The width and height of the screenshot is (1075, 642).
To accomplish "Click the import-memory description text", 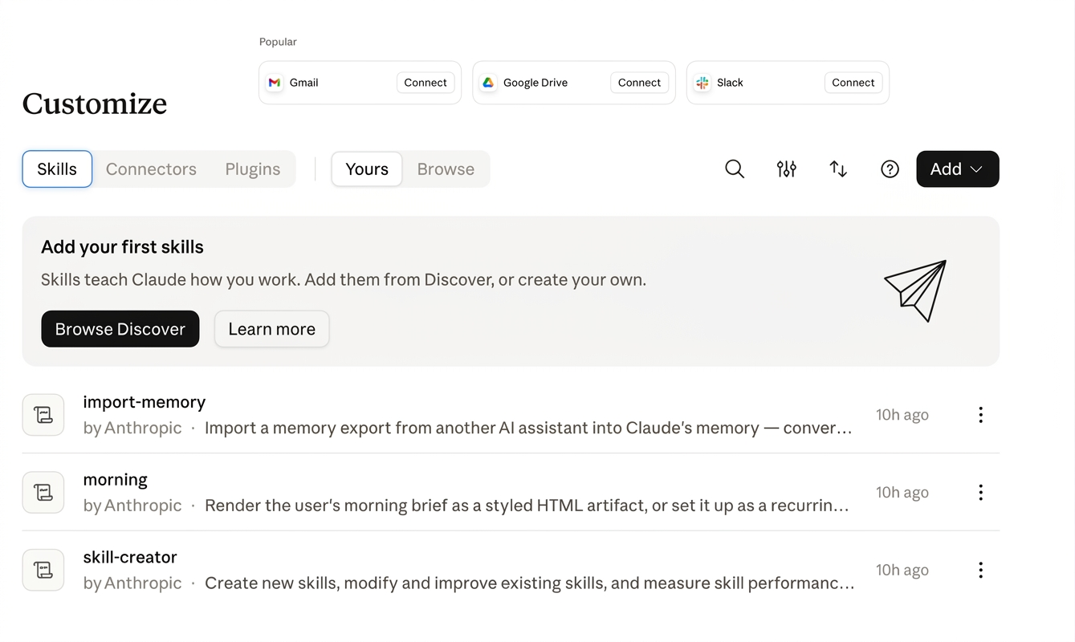I will point(528,429).
